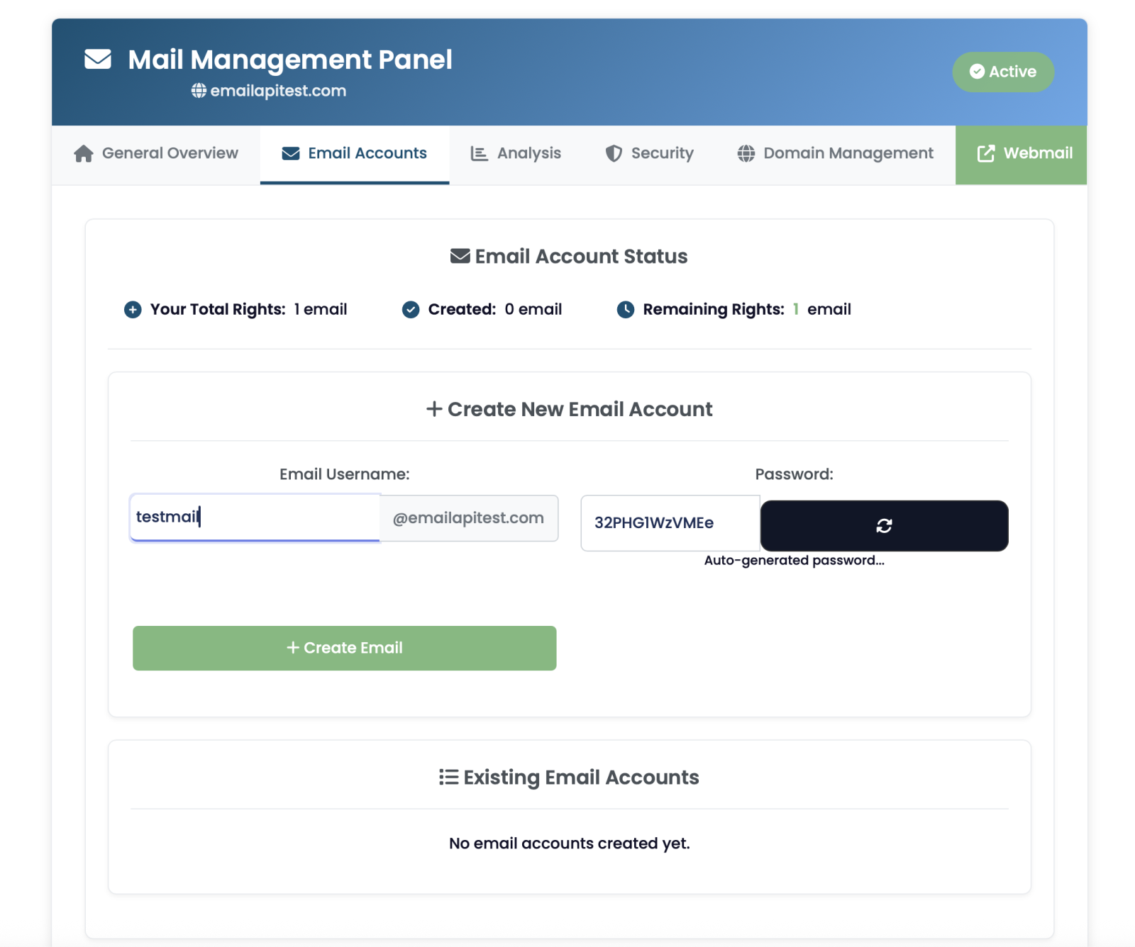Click the regenerate password refresh icon
Viewport: 1135px width, 947px height.
tap(884, 525)
